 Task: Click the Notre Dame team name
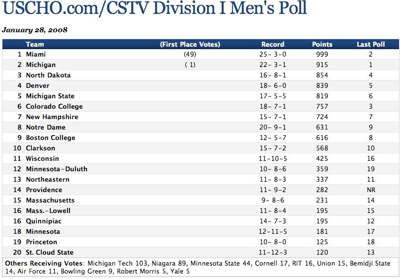[46, 127]
